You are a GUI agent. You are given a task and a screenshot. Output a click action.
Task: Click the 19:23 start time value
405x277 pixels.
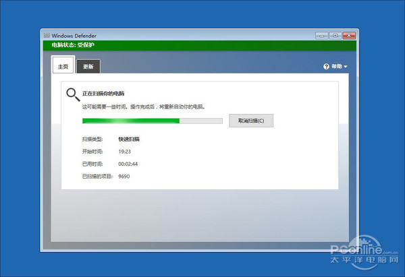pyautogui.click(x=124, y=152)
